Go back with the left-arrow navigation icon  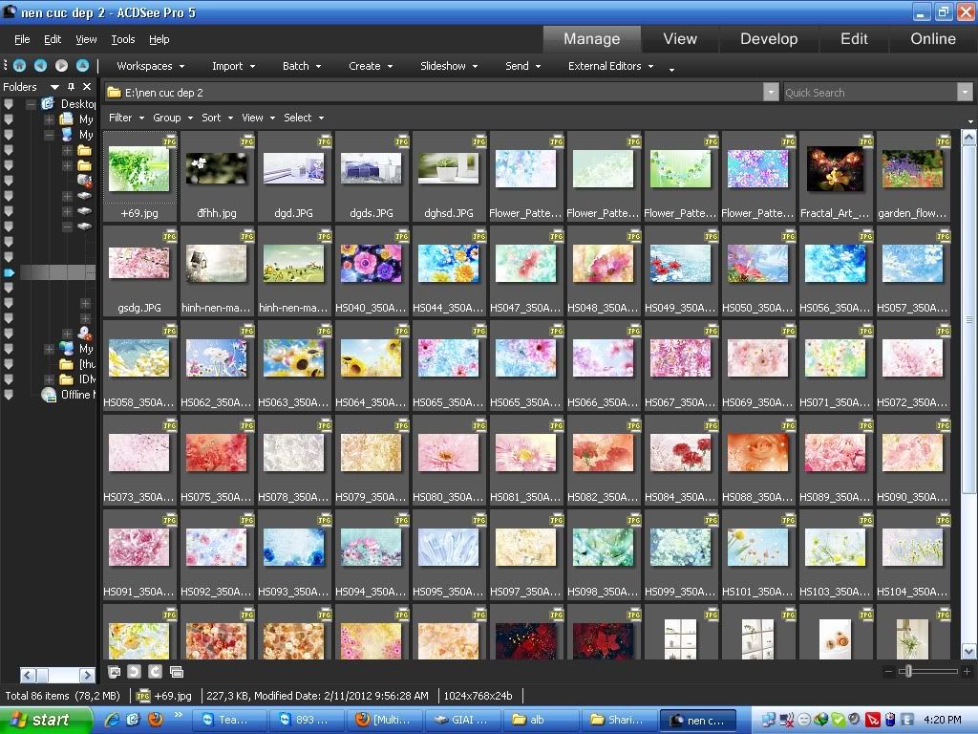click(40, 66)
